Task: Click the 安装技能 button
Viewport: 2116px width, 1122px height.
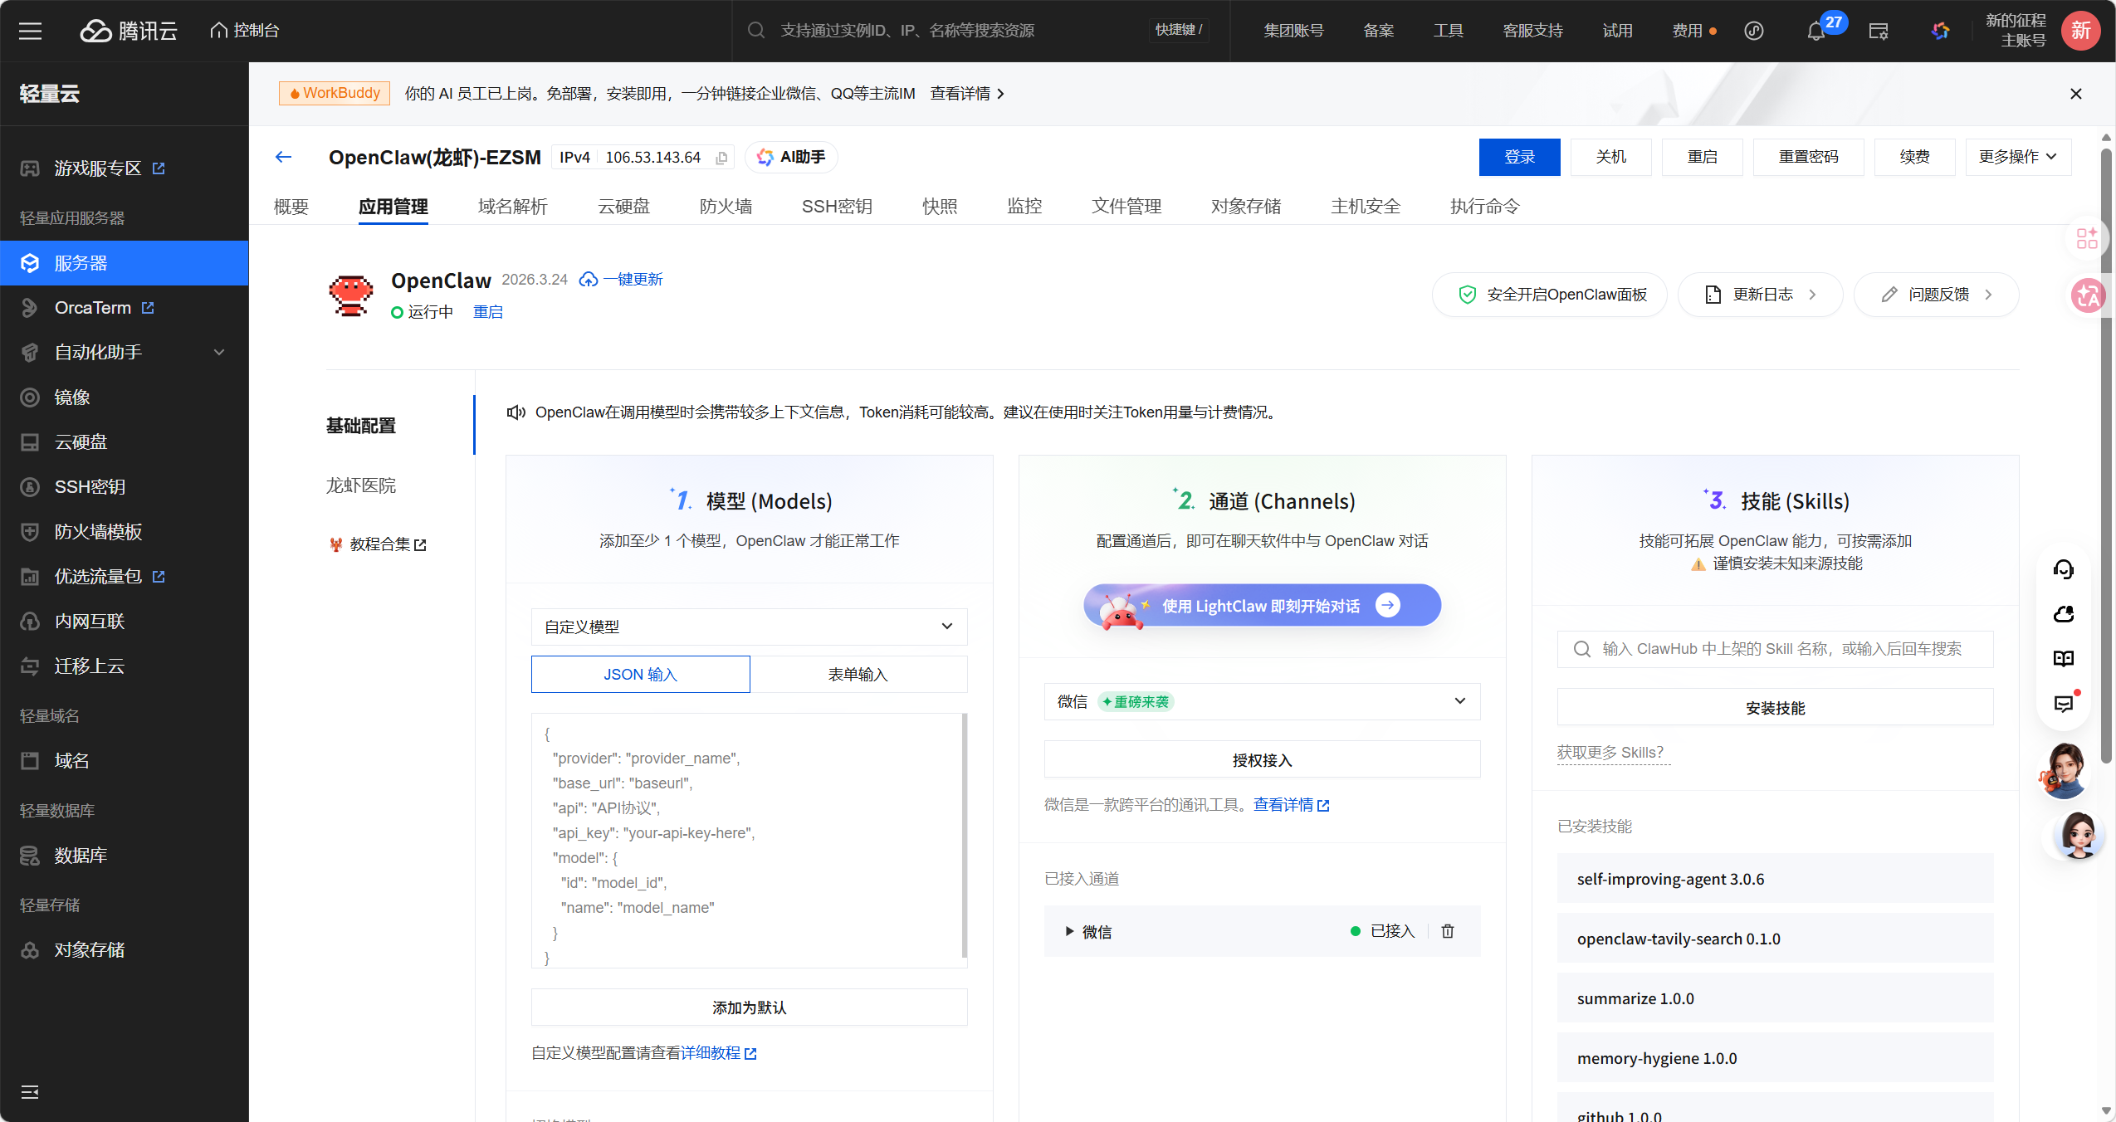Action: 1775,708
